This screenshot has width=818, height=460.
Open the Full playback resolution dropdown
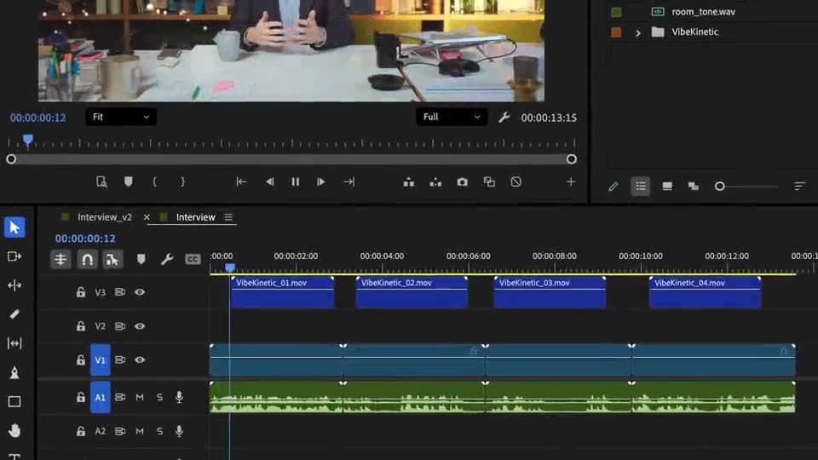pyautogui.click(x=452, y=117)
